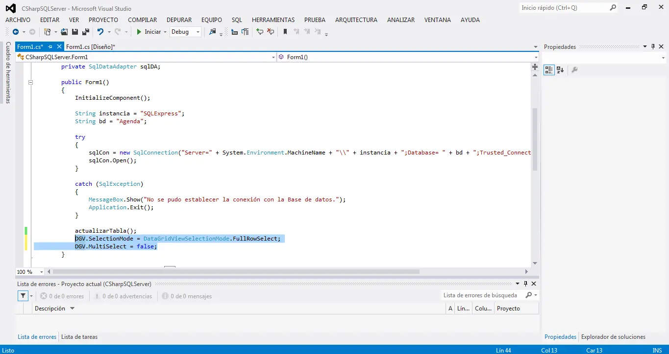Open the Visual Studio logo system menu
The width and height of the screenshot is (669, 354).
(10, 8)
